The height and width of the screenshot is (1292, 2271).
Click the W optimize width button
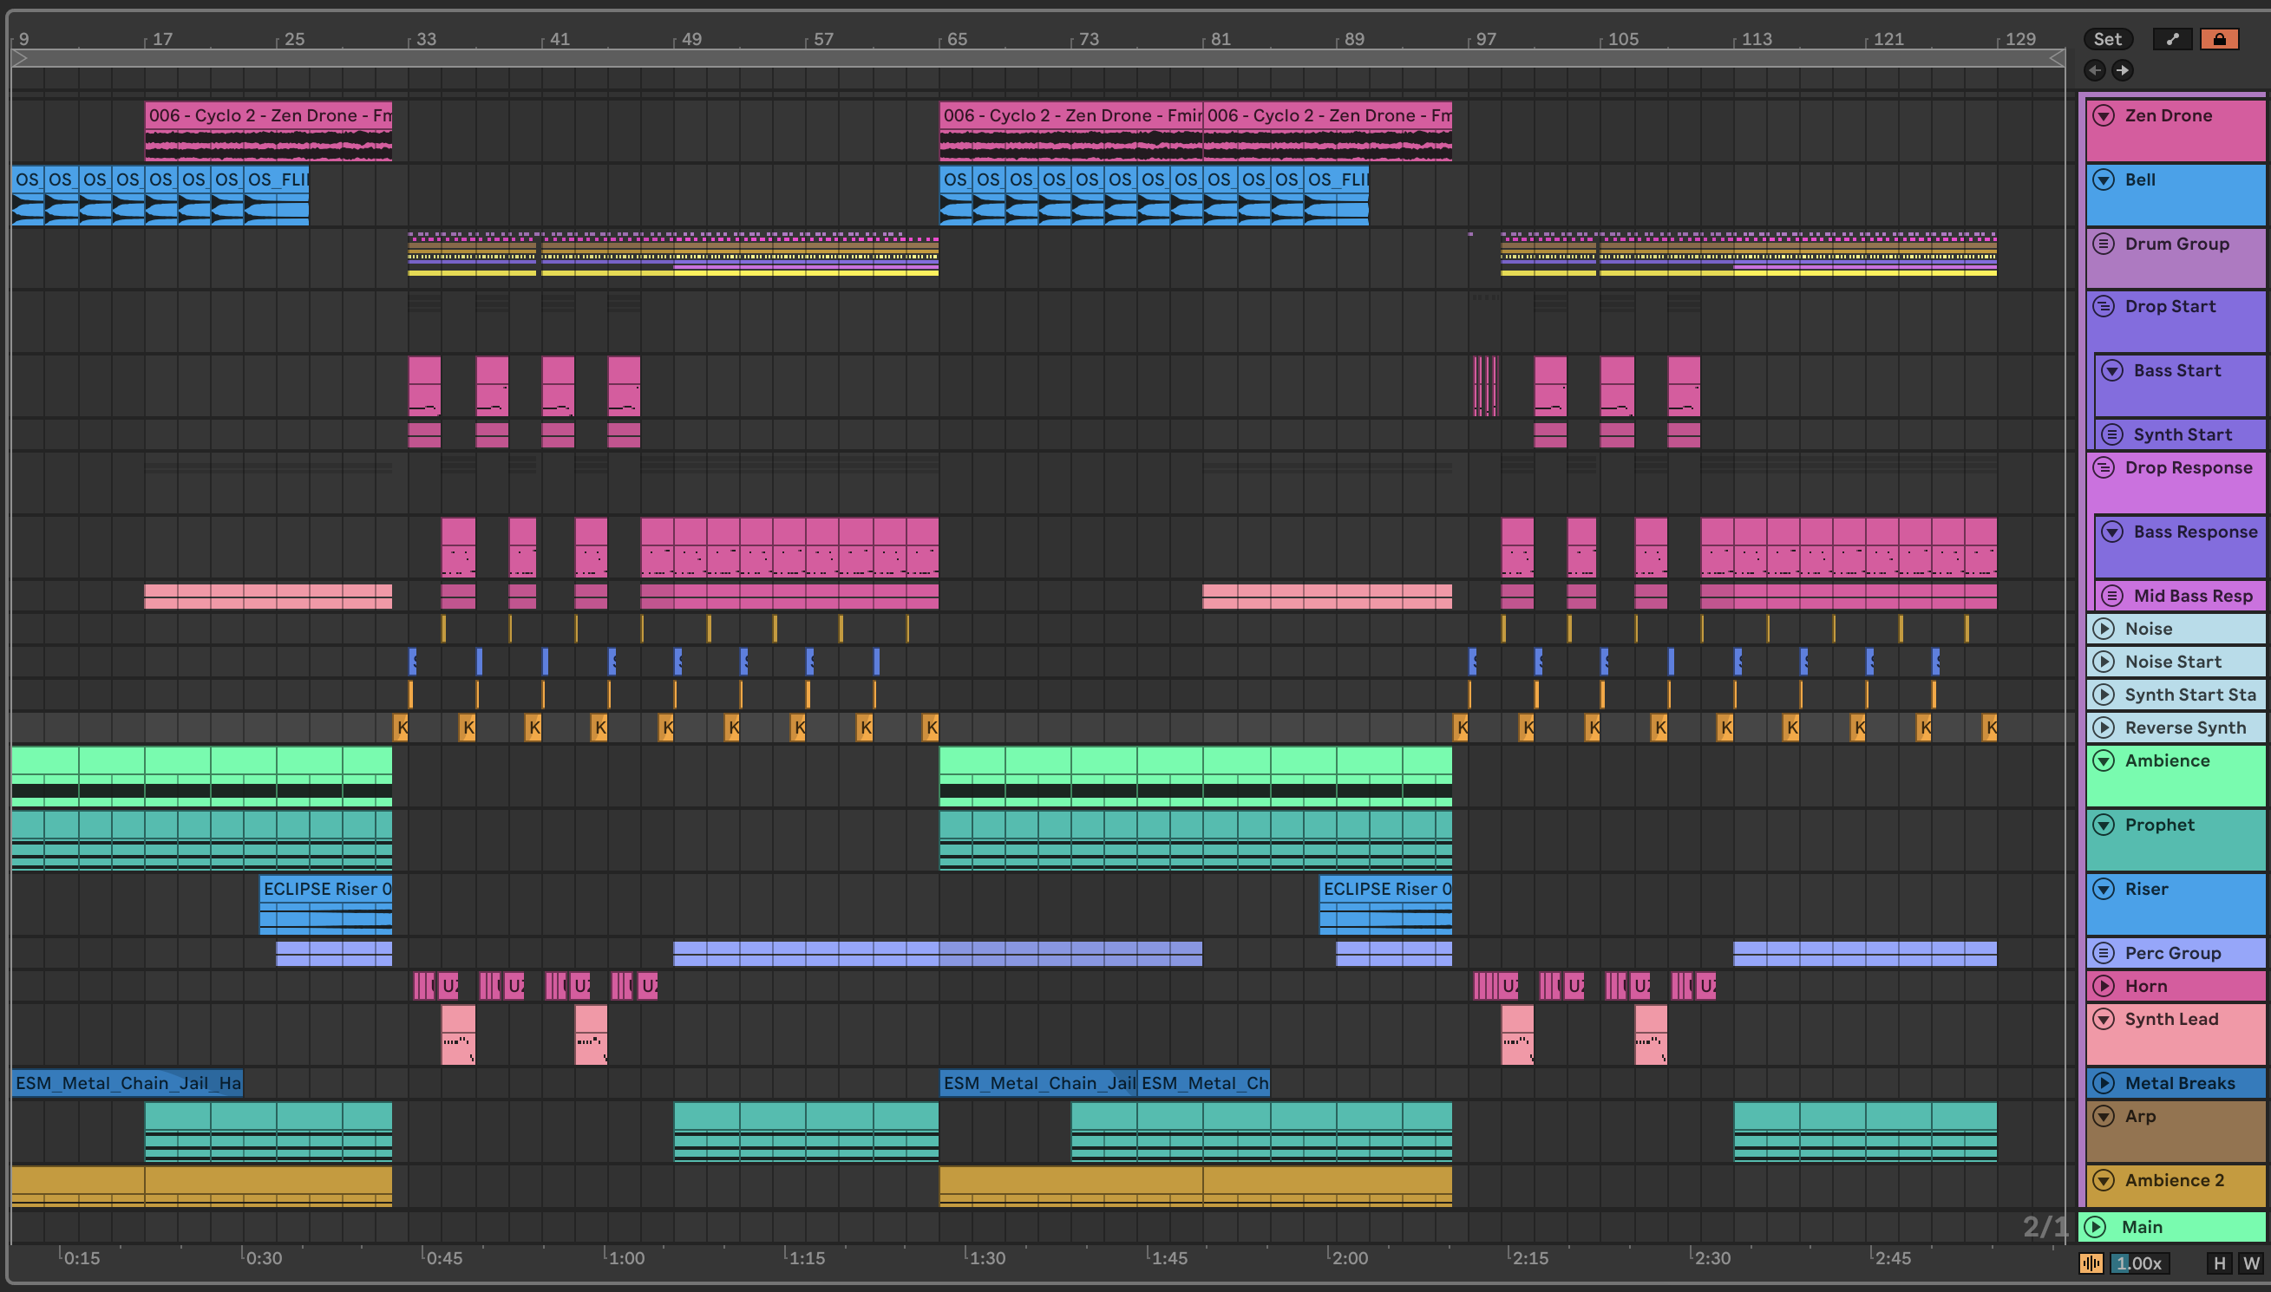[x=2250, y=1263]
